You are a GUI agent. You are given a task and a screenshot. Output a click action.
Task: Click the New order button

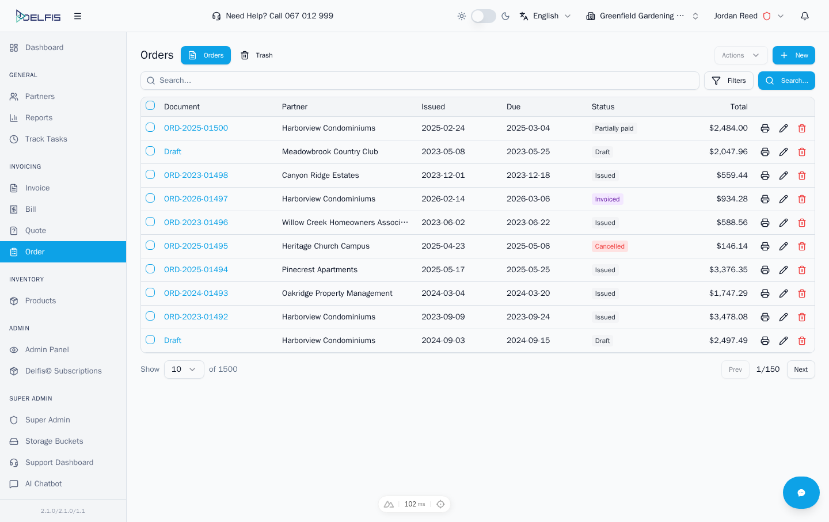[x=794, y=55]
